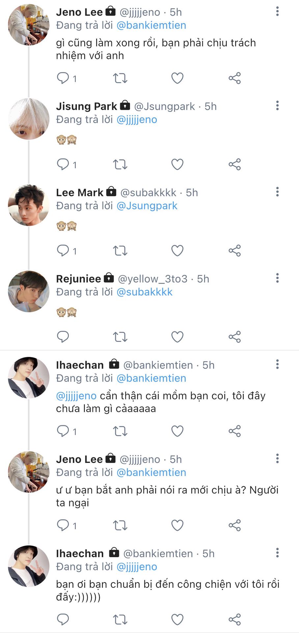Like Rejuniee's monkey emoji reply
The width and height of the screenshot is (299, 633).
point(177,337)
